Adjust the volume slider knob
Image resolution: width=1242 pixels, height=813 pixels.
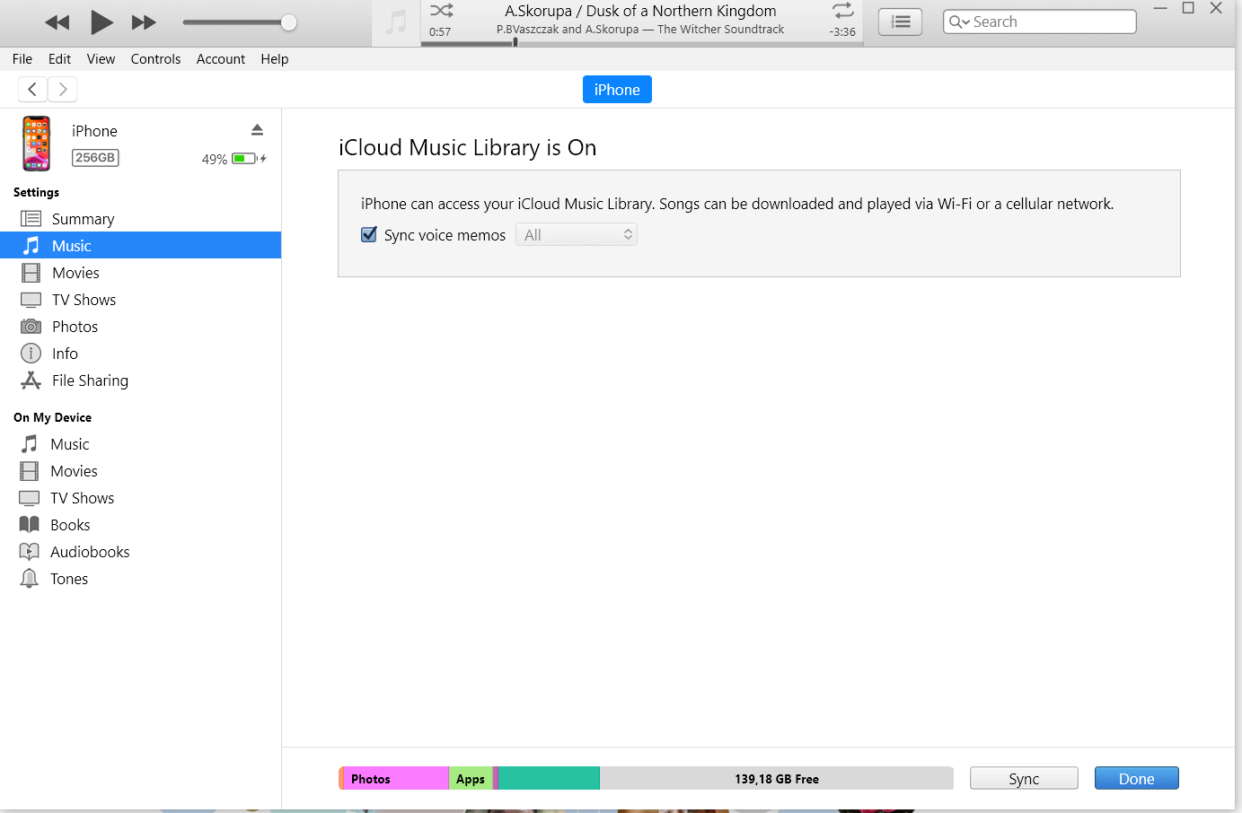click(288, 22)
